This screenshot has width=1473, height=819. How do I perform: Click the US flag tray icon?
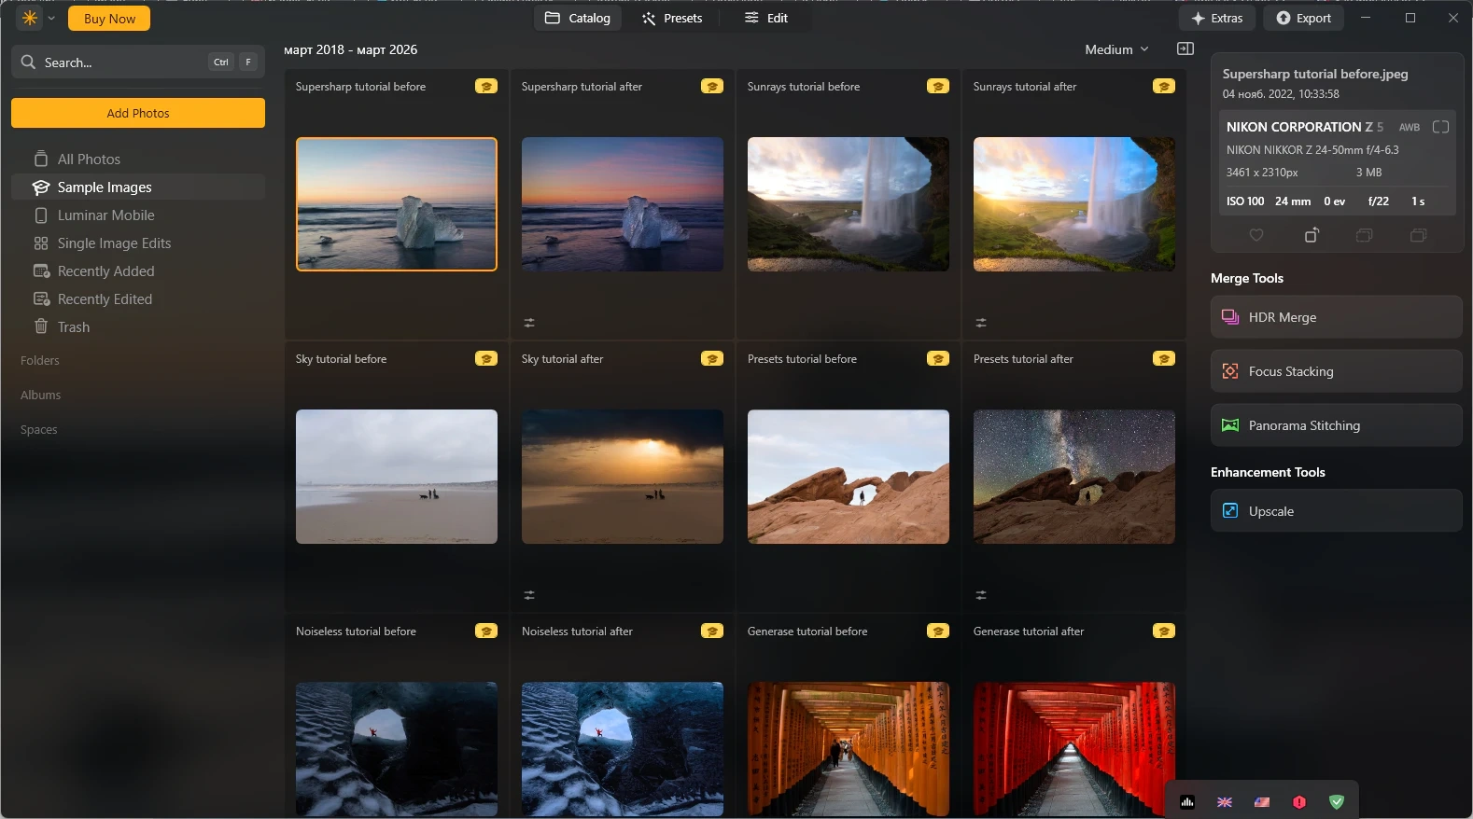click(x=1262, y=802)
